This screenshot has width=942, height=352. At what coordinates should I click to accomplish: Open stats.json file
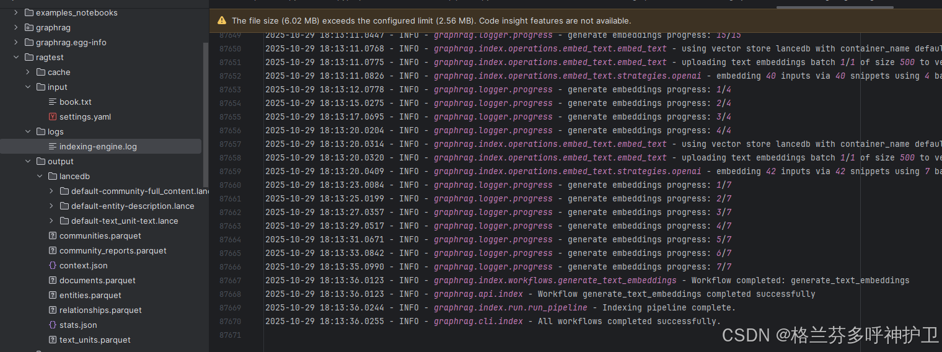[78, 325]
